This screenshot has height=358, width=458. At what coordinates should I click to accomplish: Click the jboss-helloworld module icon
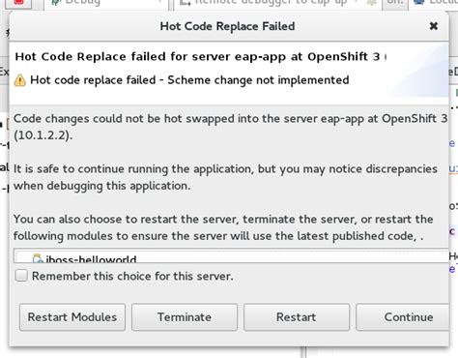[38, 258]
